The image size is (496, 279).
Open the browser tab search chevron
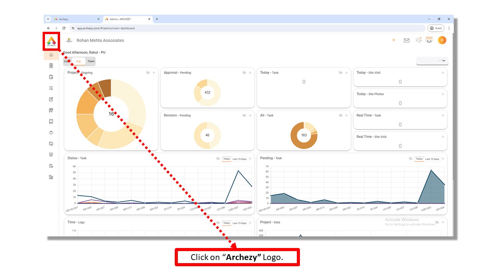click(48, 19)
